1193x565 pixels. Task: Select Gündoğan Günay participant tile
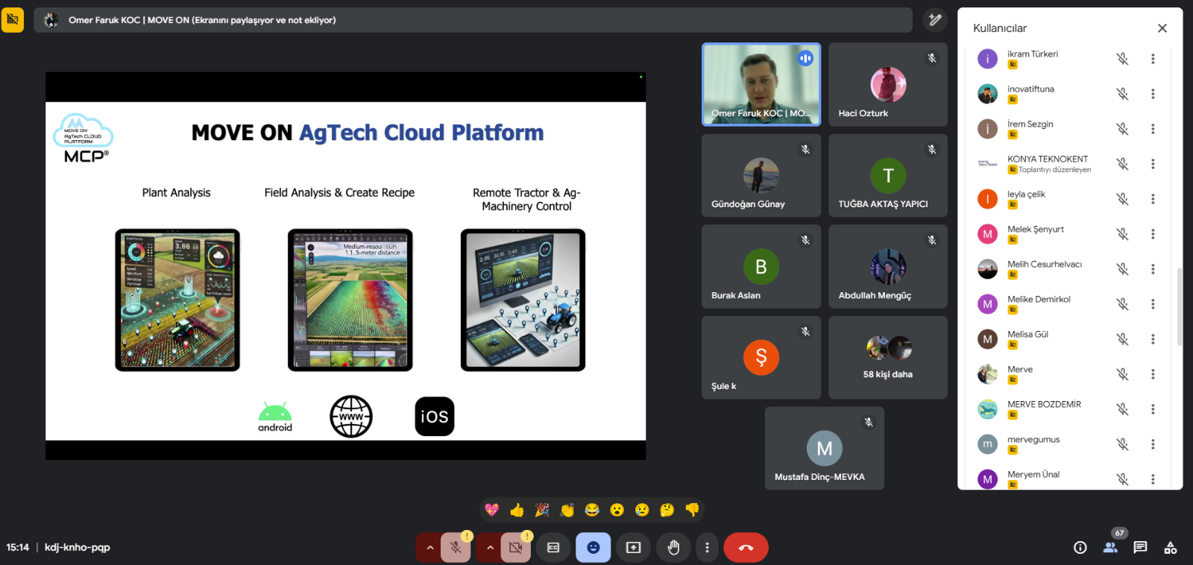point(761,176)
